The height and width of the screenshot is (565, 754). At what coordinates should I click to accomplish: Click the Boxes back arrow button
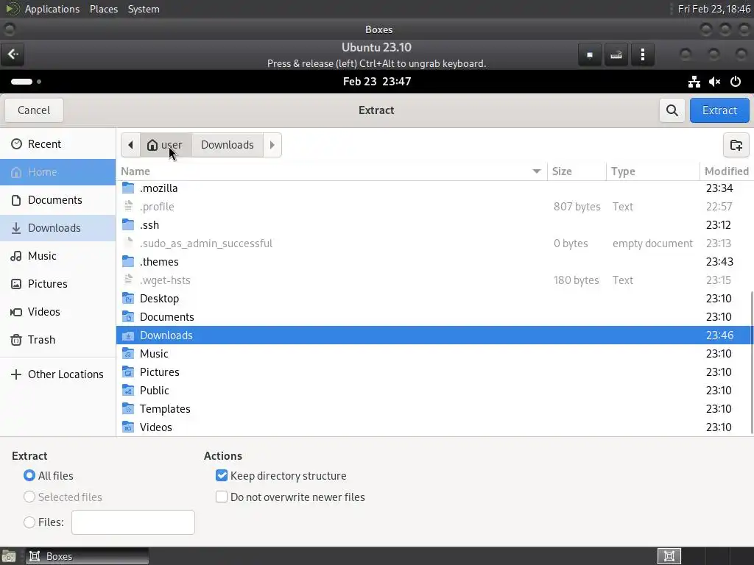[x=13, y=54]
